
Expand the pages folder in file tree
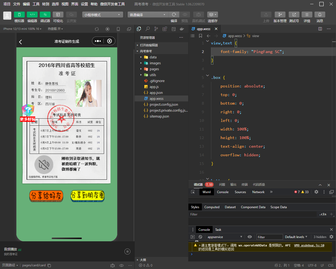coord(154,69)
